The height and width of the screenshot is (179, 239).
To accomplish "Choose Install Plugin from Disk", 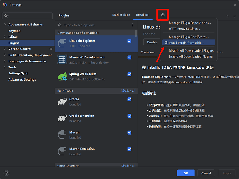I will 189,43.
